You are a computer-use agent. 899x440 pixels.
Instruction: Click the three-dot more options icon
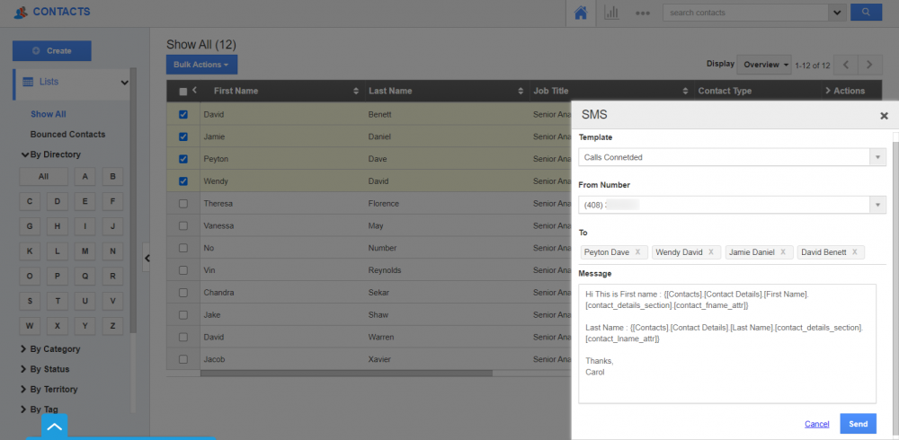tap(642, 13)
